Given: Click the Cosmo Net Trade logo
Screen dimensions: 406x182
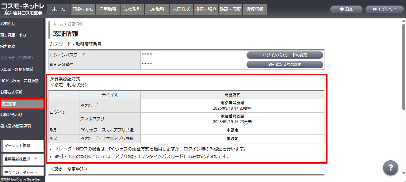Looking at the screenshot, I should (23, 9).
